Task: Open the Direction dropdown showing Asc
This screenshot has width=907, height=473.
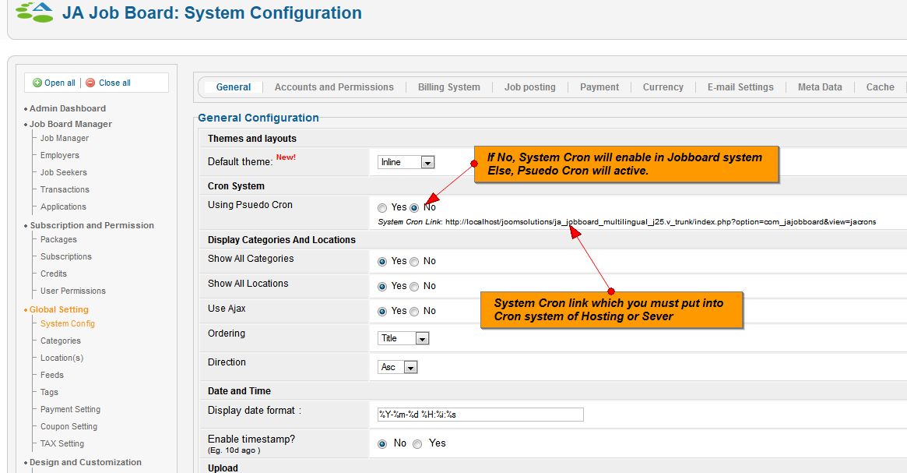Action: coord(397,366)
